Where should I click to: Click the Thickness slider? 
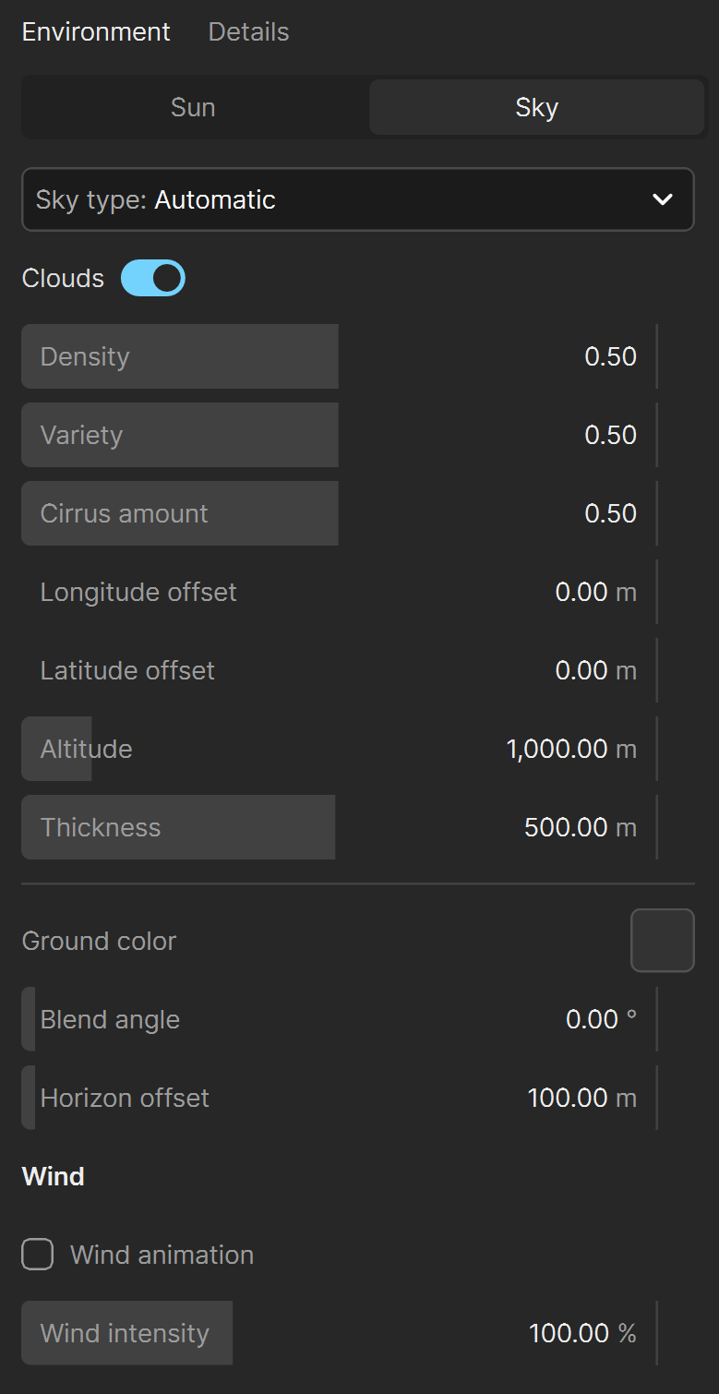[x=339, y=827]
